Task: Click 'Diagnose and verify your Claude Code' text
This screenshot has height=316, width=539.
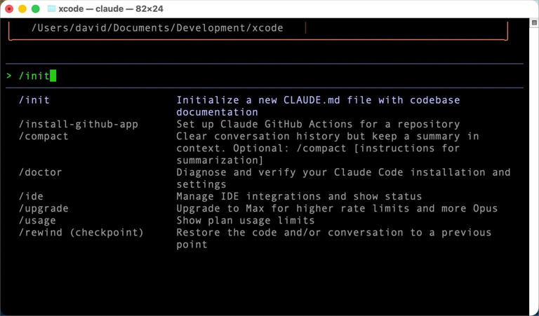Action: pyautogui.click(x=290, y=172)
